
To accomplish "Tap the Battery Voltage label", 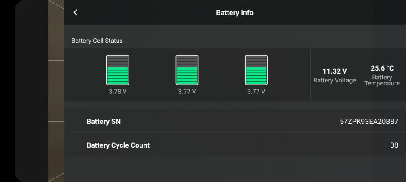I will (x=334, y=81).
